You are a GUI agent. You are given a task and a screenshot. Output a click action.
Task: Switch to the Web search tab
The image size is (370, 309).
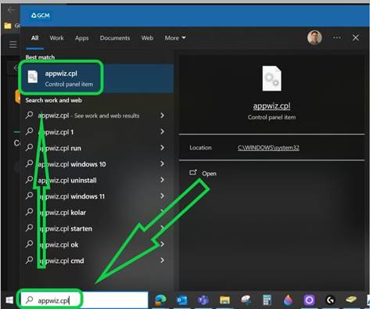[x=147, y=38]
